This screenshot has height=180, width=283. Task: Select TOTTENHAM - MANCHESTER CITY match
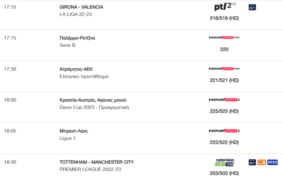pyautogui.click(x=97, y=162)
